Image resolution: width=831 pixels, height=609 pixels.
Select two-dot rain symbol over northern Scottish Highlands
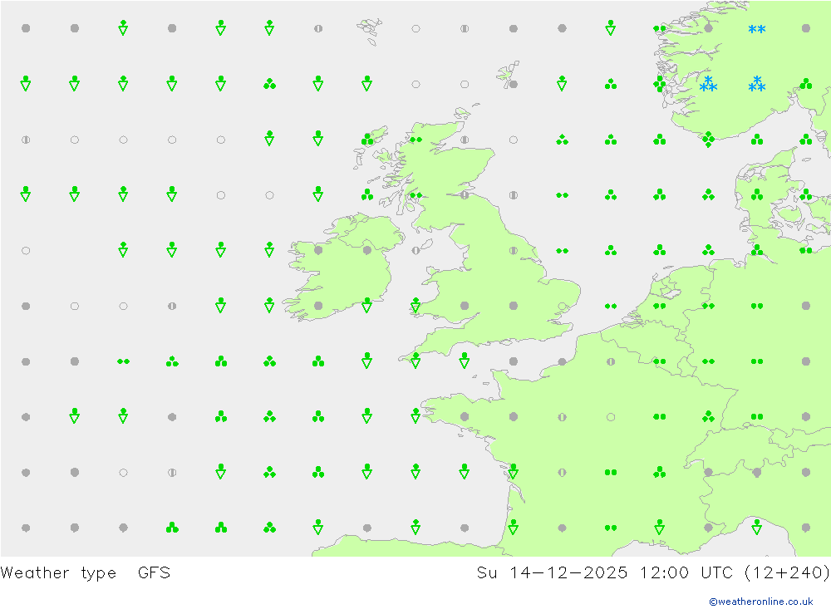(416, 140)
